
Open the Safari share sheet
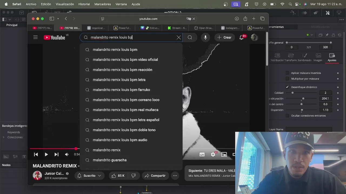pyautogui.click(x=245, y=19)
